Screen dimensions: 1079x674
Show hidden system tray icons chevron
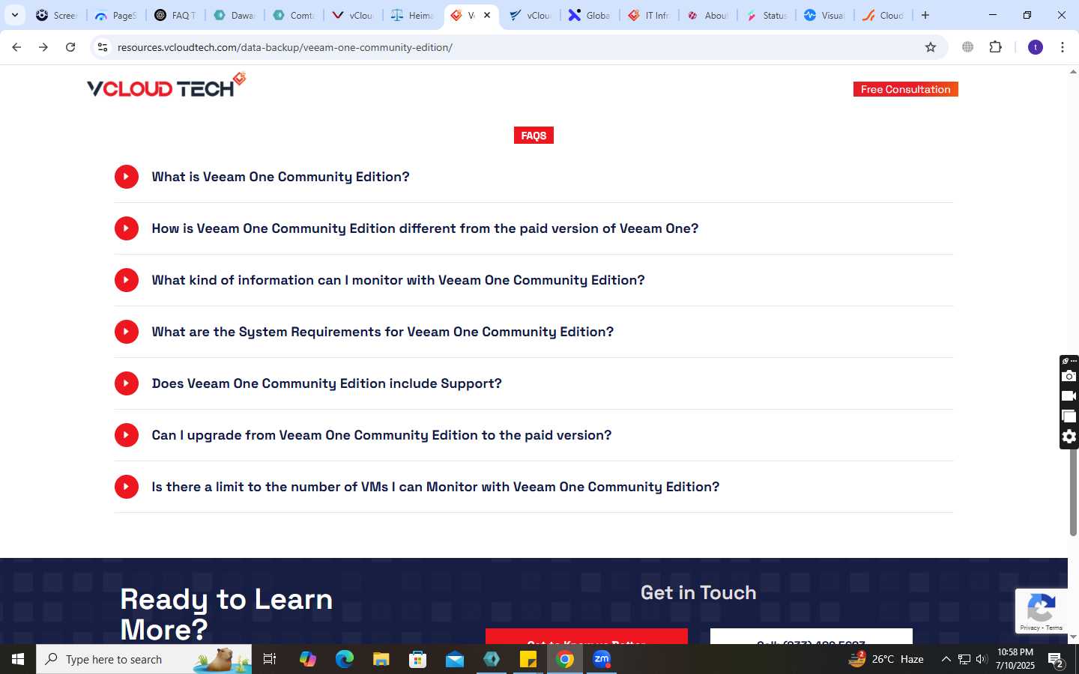pos(946,659)
